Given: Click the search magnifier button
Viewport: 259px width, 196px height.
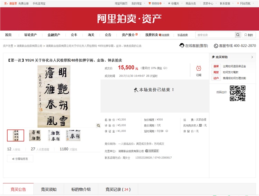Looking at the screenshot, I should (x=238, y=35).
